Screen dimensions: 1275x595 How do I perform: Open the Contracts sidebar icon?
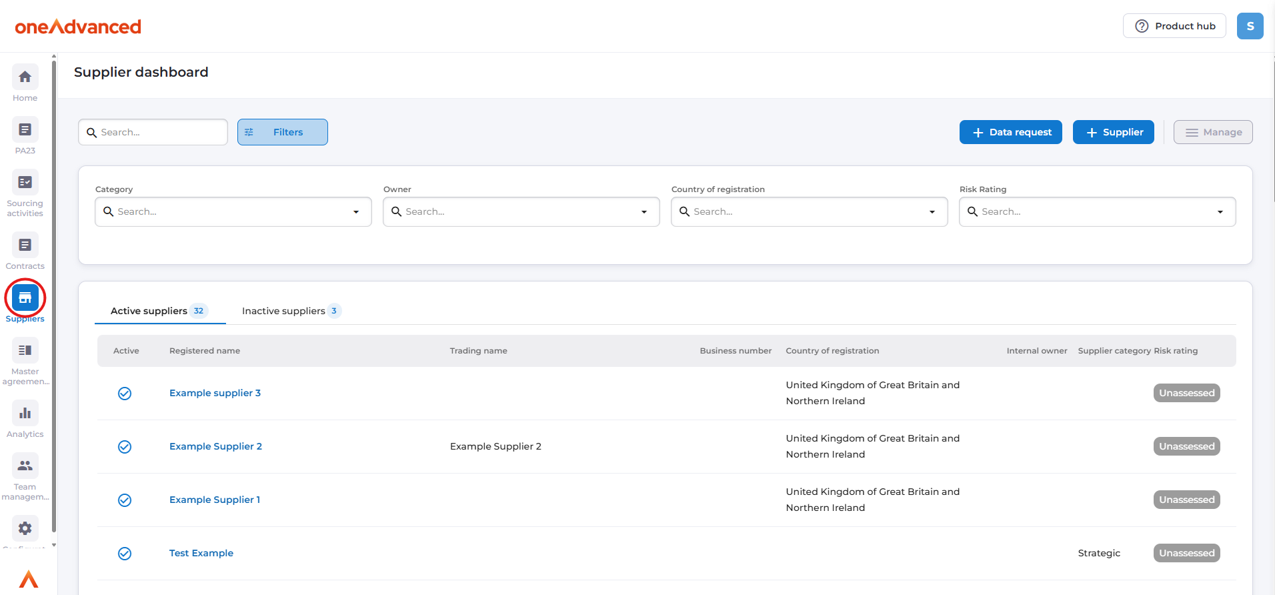[x=25, y=245]
